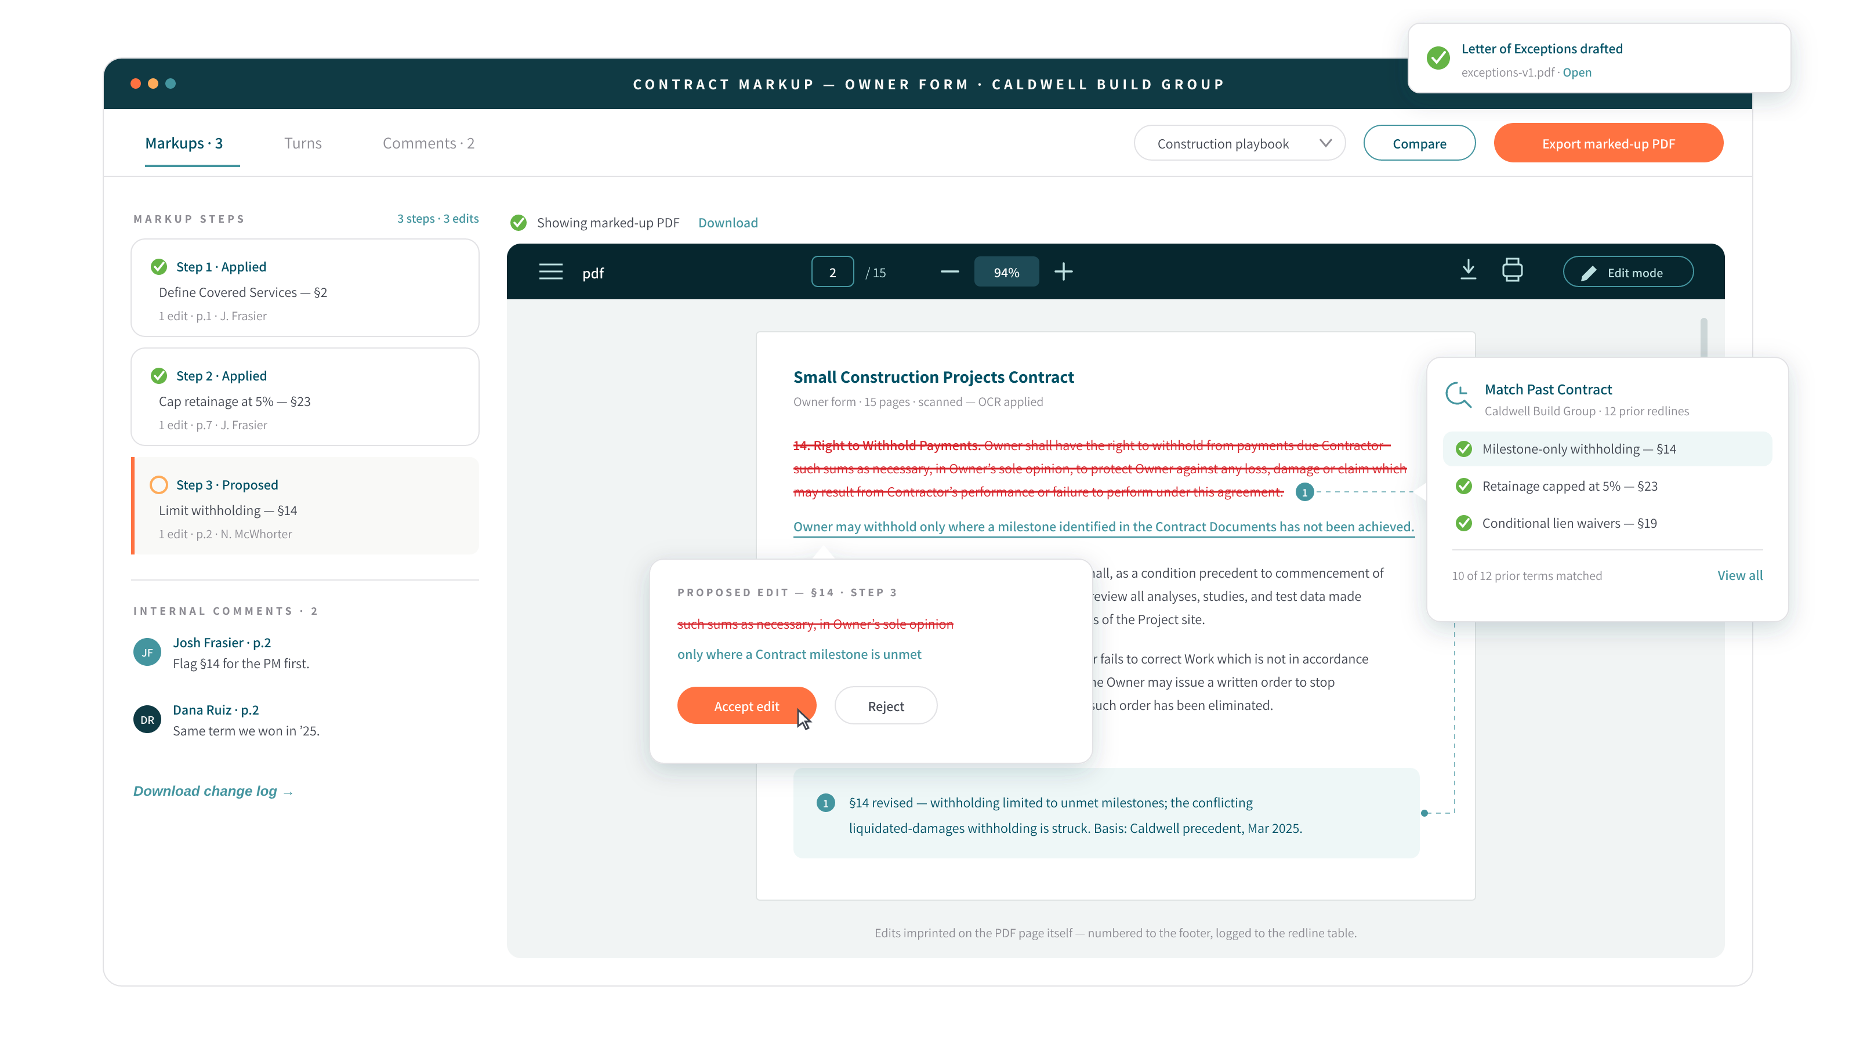Click the PDF viewer download arrow icon
The image size is (1856, 1044).
coord(1467,270)
